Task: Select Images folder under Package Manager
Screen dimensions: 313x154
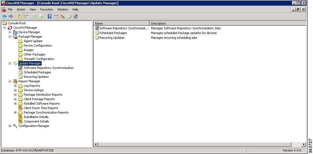Action: tap(29, 50)
